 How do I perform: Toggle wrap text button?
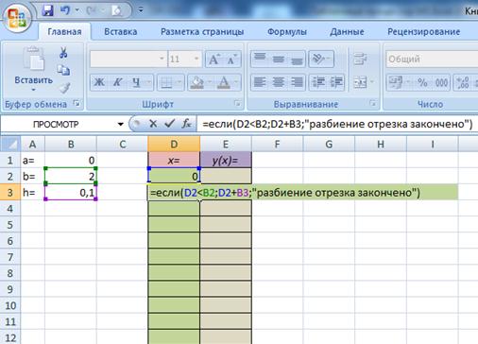click(360, 59)
